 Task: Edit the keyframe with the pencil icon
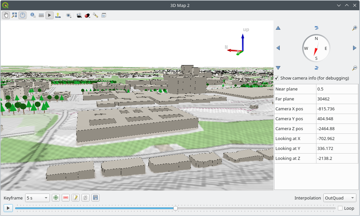[x=76, y=198]
